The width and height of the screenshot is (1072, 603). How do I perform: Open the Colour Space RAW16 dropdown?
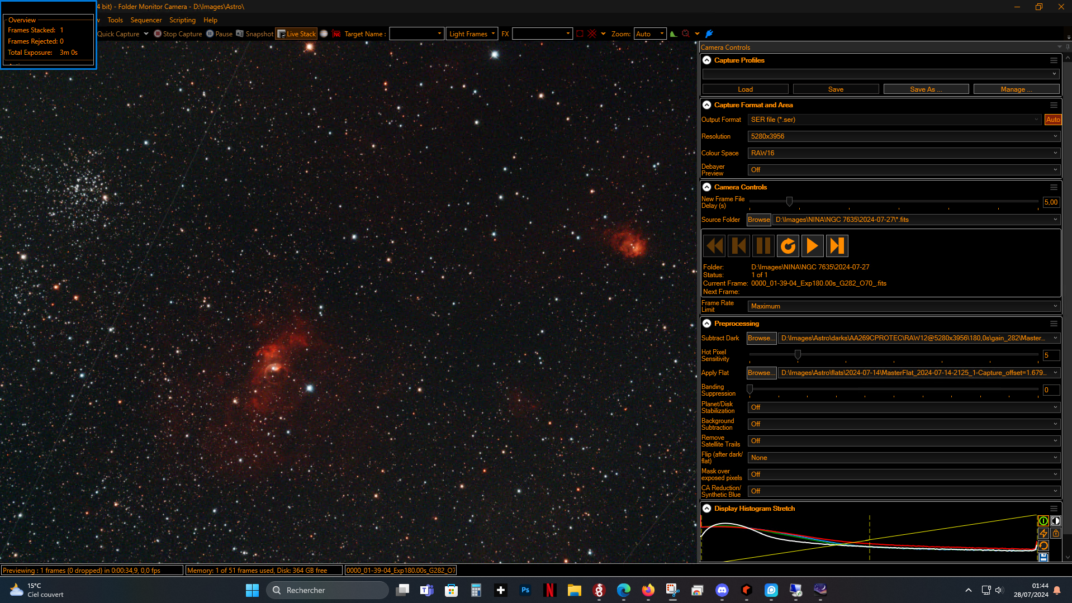coord(904,153)
